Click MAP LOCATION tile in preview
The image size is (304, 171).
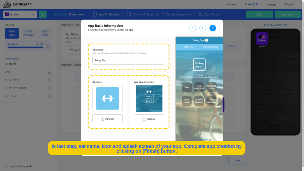coord(211,101)
